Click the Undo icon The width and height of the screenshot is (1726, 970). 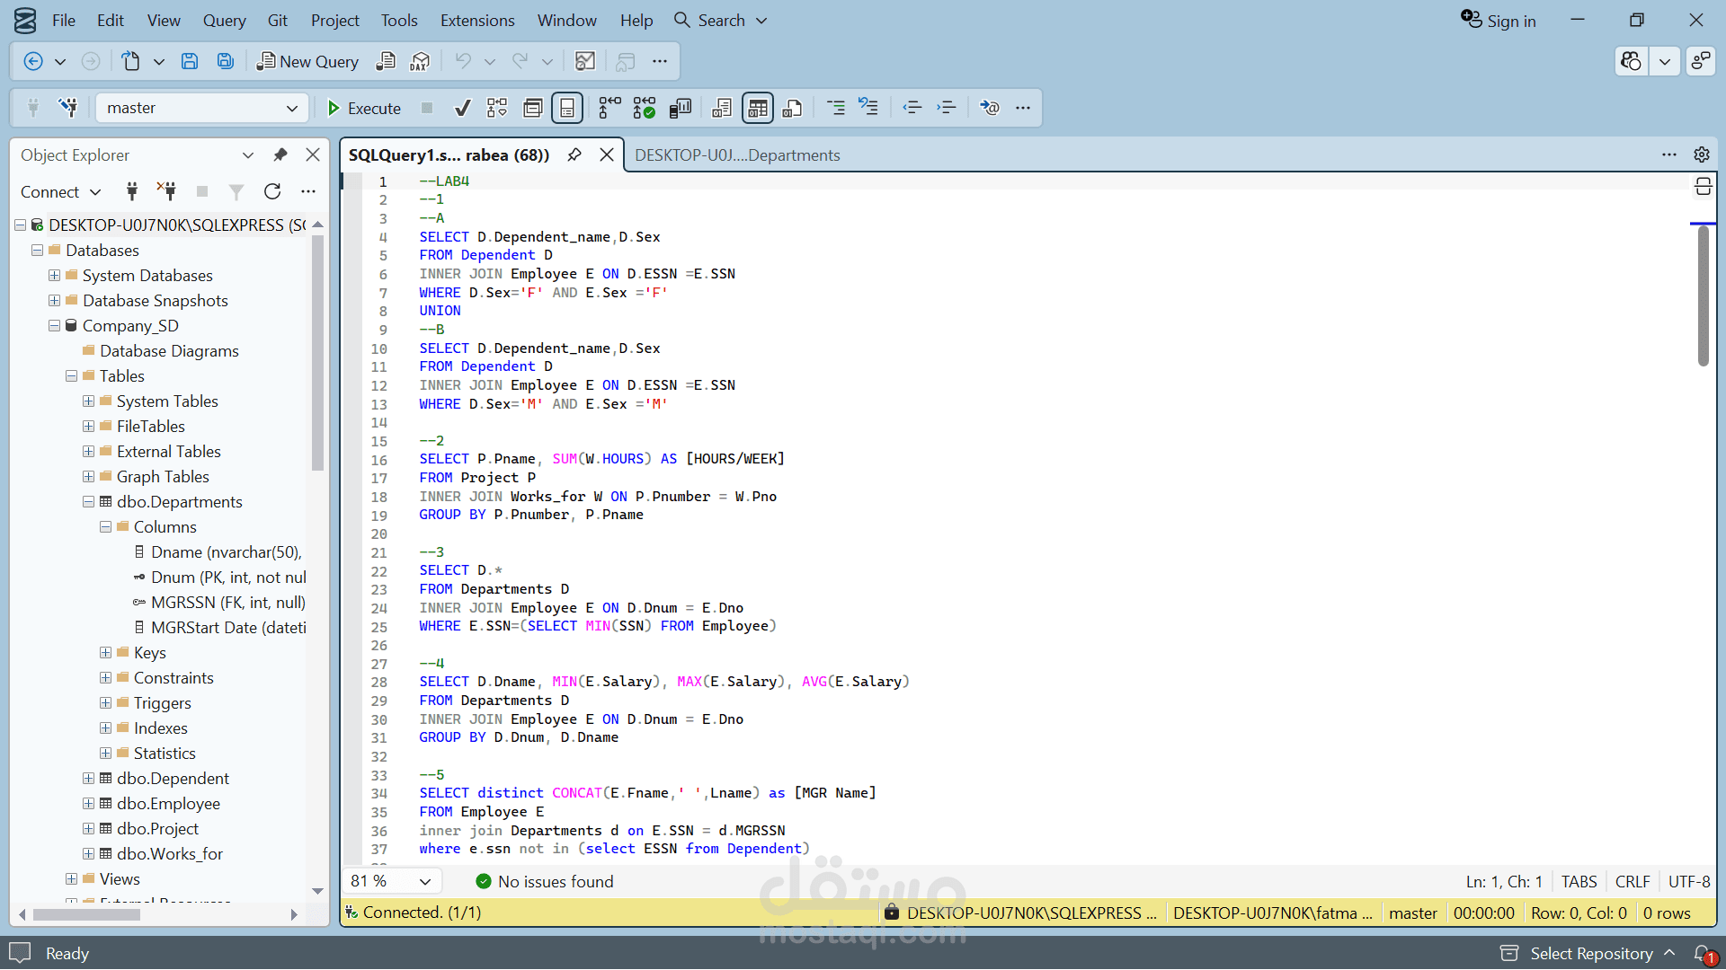tap(463, 61)
